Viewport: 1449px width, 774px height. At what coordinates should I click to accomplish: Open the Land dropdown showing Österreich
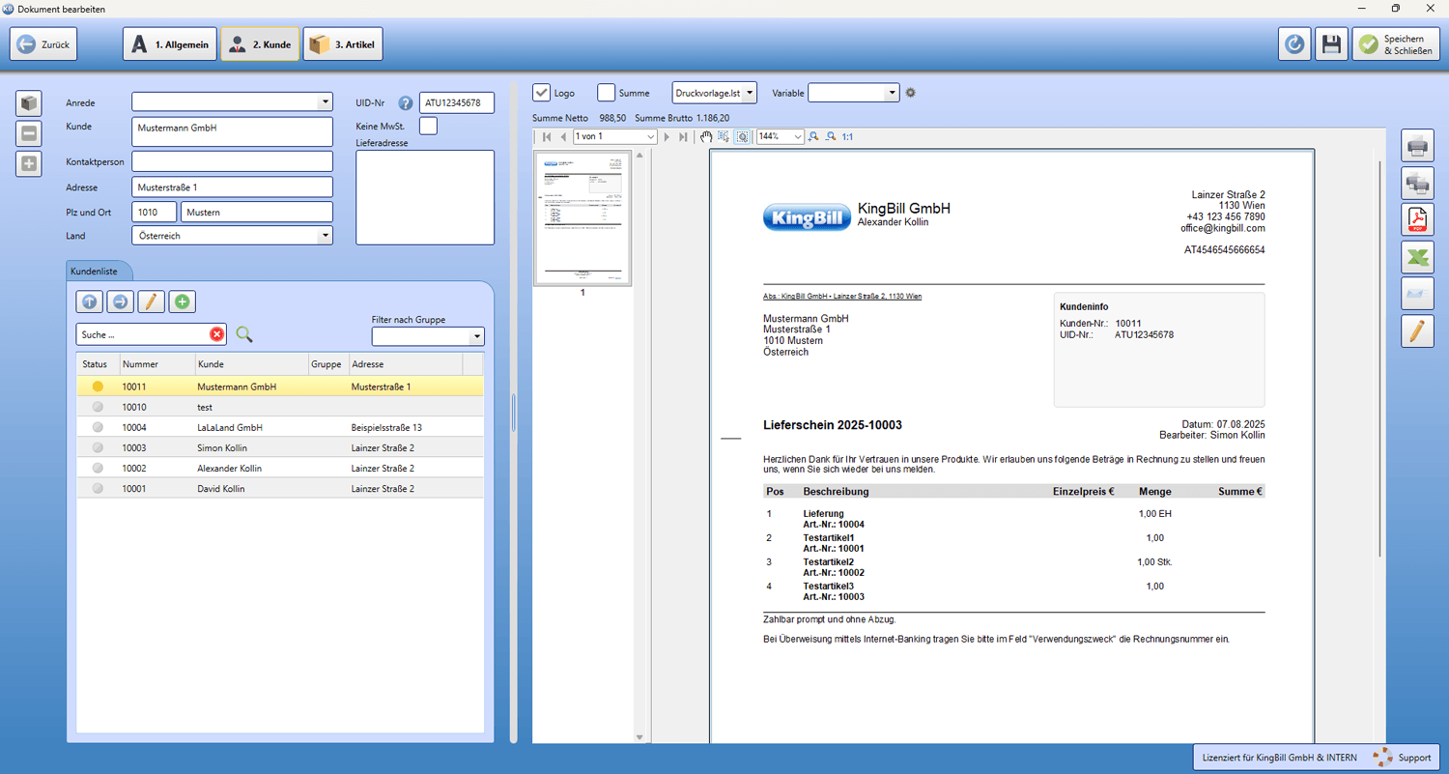[x=232, y=236]
